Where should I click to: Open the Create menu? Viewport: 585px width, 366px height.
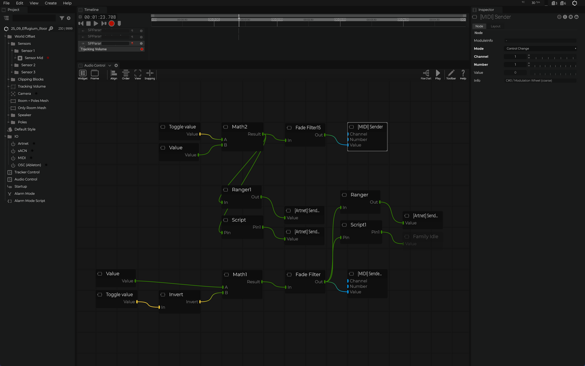coord(51,3)
